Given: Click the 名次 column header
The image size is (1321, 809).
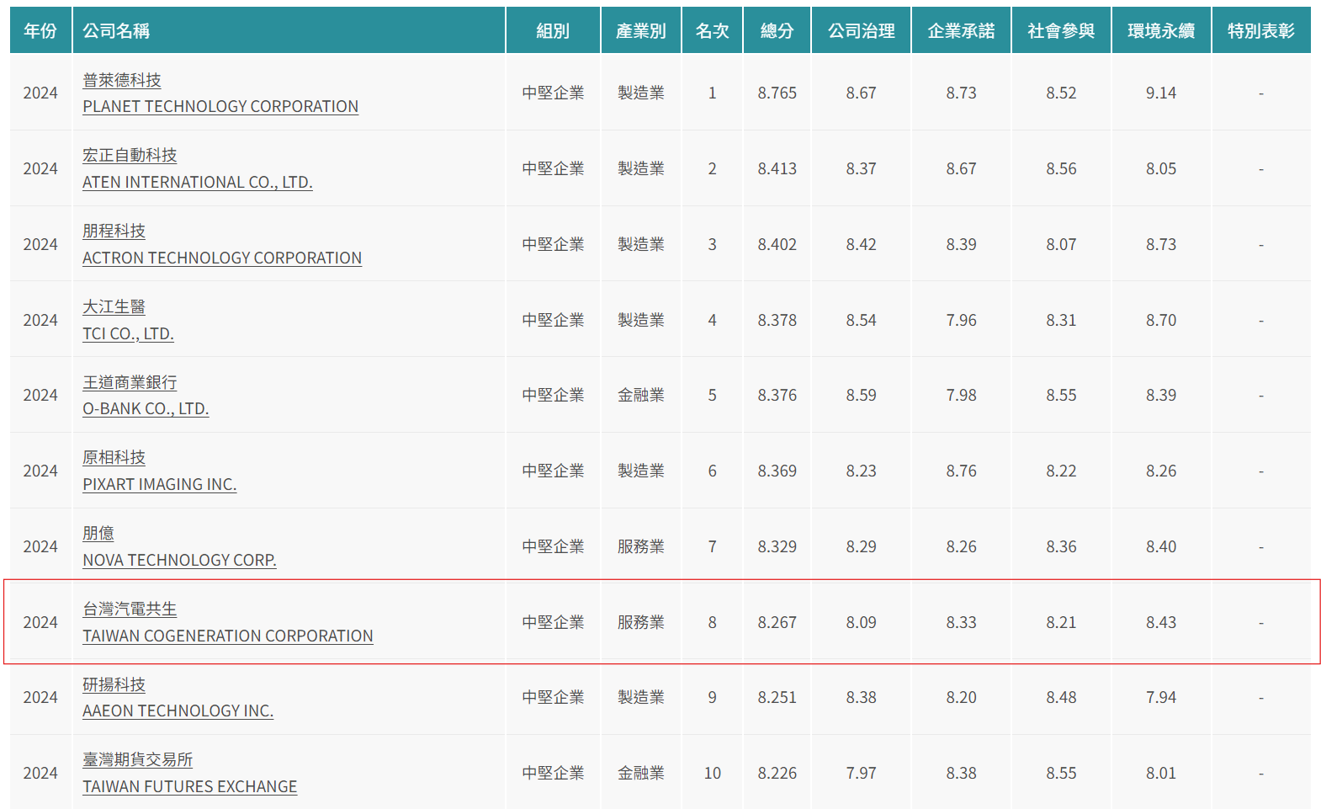Looking at the screenshot, I should pos(712,31).
